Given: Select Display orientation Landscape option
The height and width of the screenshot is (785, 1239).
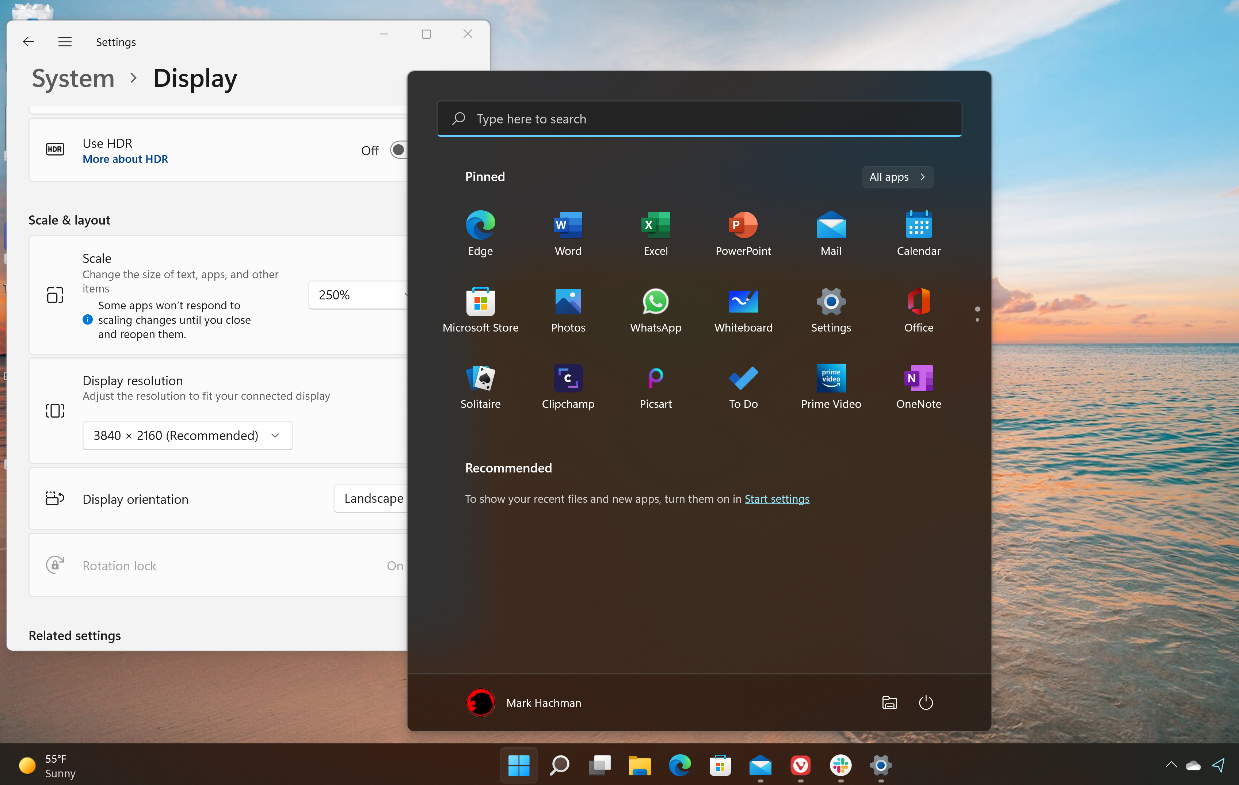Looking at the screenshot, I should pos(374,498).
